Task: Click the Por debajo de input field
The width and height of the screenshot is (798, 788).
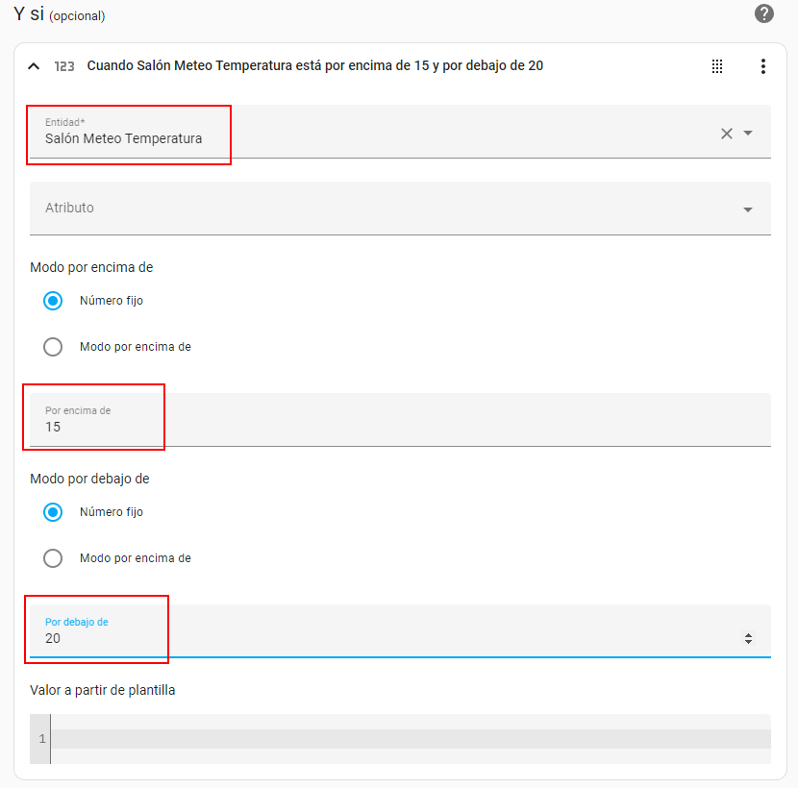Action: click(x=385, y=637)
